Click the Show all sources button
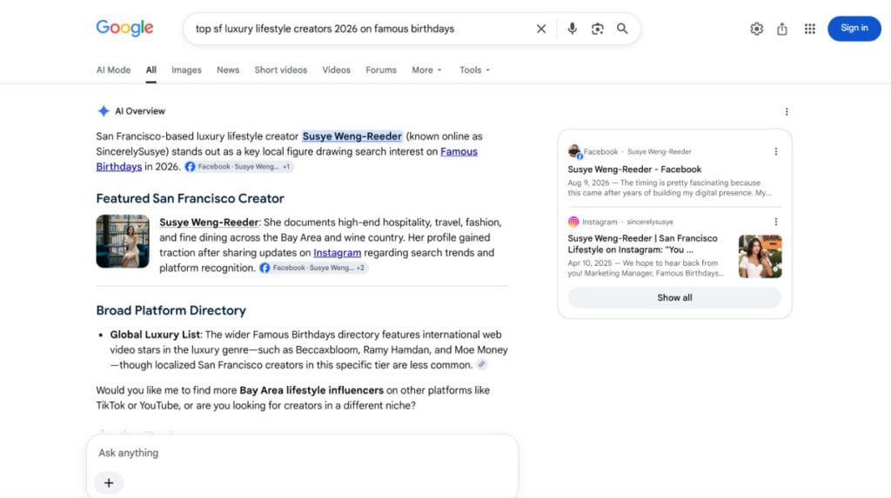The height and width of the screenshot is (498, 891). tap(674, 297)
